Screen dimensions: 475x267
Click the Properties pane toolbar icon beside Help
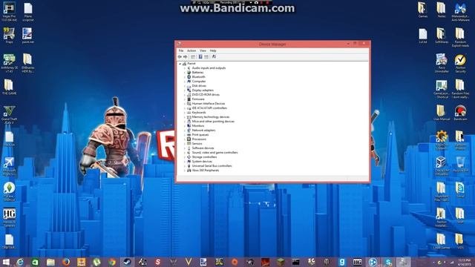click(x=206, y=56)
